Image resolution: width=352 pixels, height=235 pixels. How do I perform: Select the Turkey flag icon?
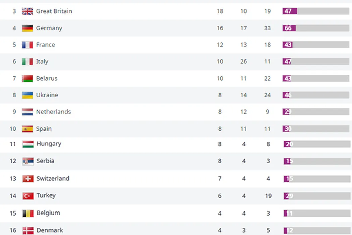[28, 196]
